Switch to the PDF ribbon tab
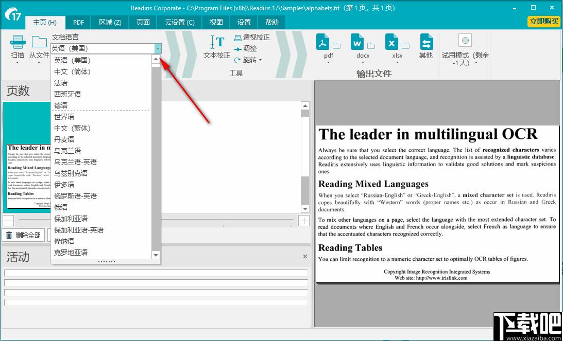The width and height of the screenshot is (563, 341). pyautogui.click(x=79, y=22)
